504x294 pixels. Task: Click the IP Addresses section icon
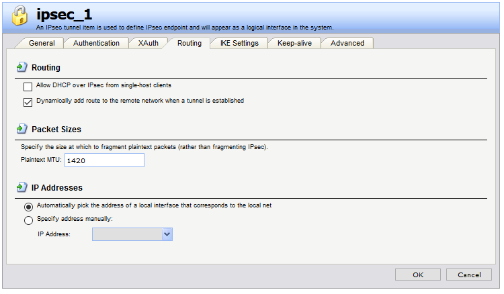pyautogui.click(x=22, y=187)
